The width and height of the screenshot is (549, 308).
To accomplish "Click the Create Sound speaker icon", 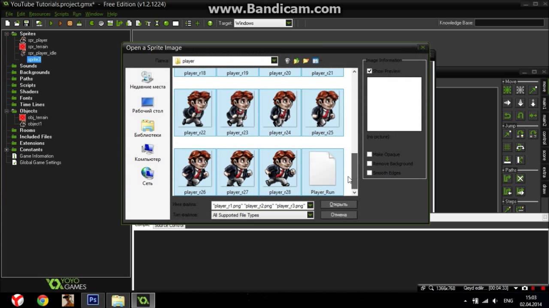I will pyautogui.click(x=101, y=24).
